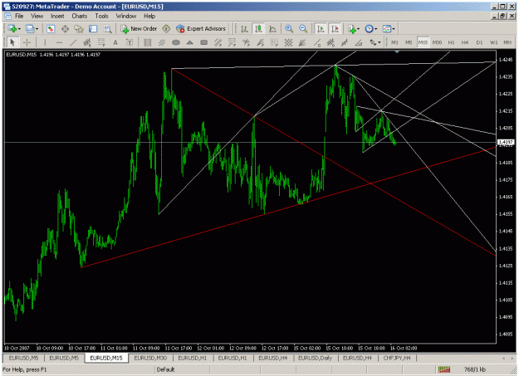The height and width of the screenshot is (376, 519).
Task: Switch chart to candlesticks mode
Action: pyautogui.click(x=258, y=29)
